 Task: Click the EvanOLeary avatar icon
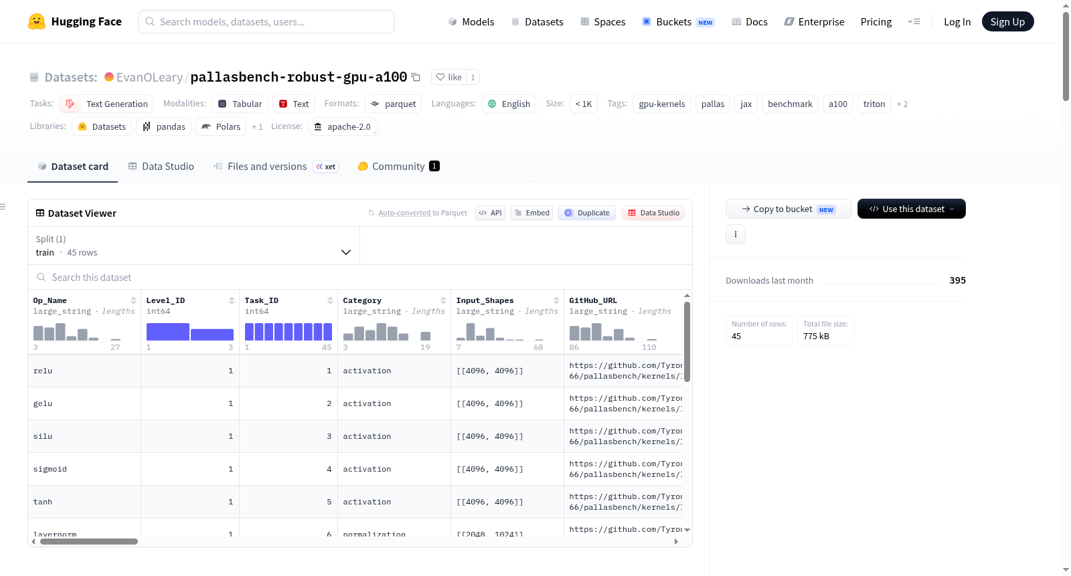[109, 77]
